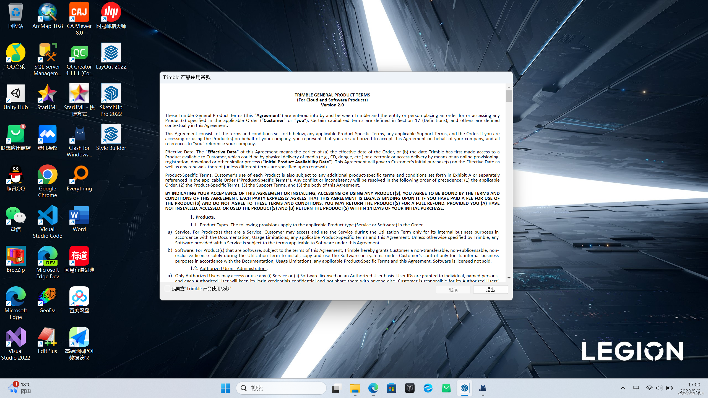Select the BreeZip desktop icon
Image resolution: width=708 pixels, height=398 pixels.
pyautogui.click(x=16, y=260)
